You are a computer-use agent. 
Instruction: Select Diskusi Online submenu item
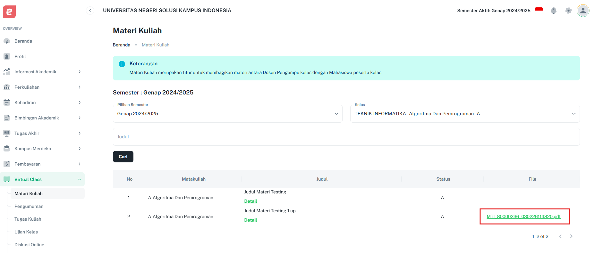point(47,245)
